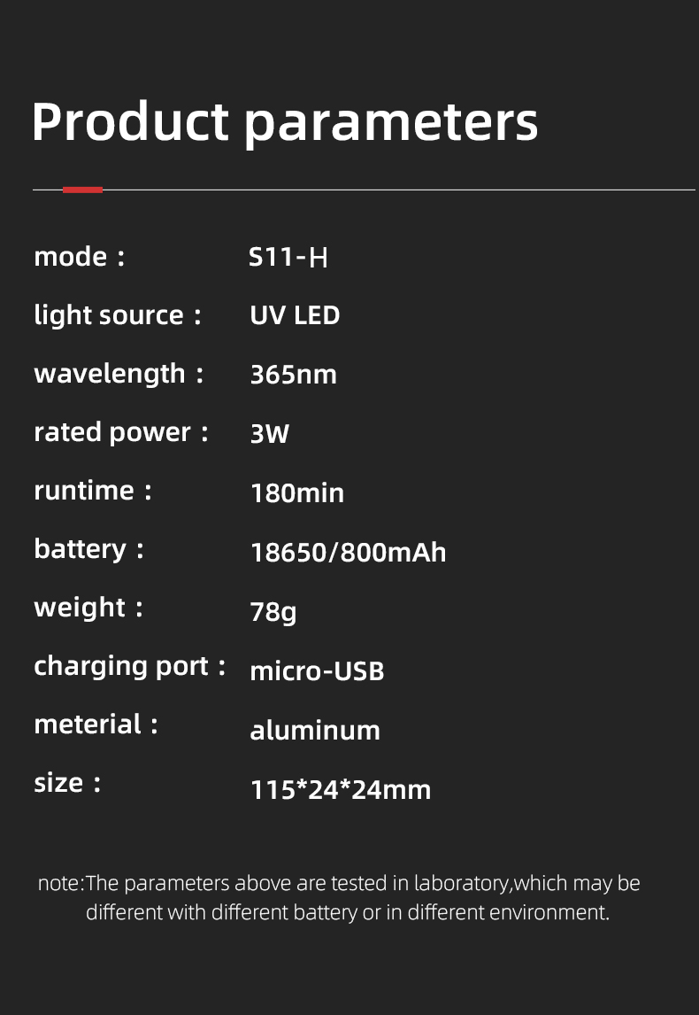Select the 115*24*24mm size value

point(341,789)
